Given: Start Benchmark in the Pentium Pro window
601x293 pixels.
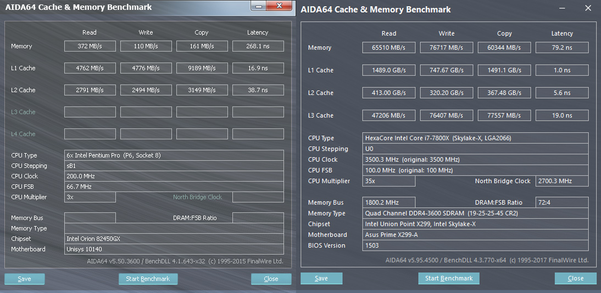Looking at the screenshot, I should [x=148, y=279].
